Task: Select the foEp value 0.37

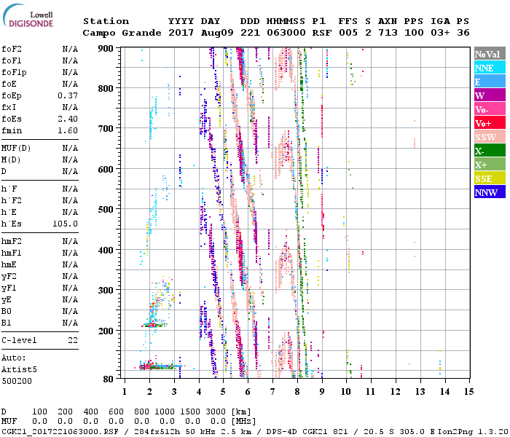Action: [67, 95]
